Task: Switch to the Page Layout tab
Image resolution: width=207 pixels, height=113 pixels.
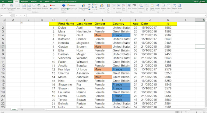Action: pyautogui.click(x=25, y=2)
